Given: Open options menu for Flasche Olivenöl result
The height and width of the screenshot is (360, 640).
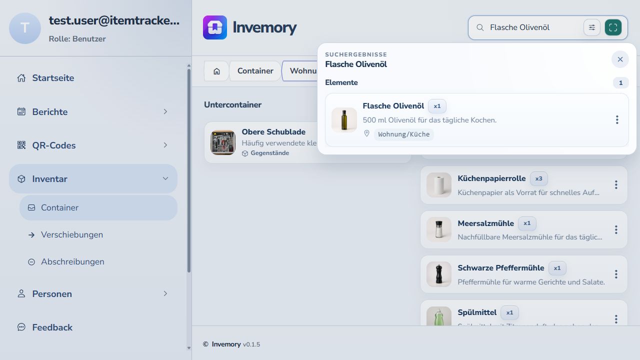Looking at the screenshot, I should point(617,120).
